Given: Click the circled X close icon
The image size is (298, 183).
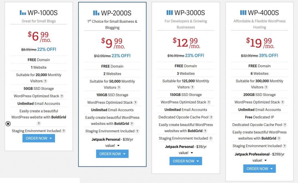Looking at the screenshot, I should (8, 124).
